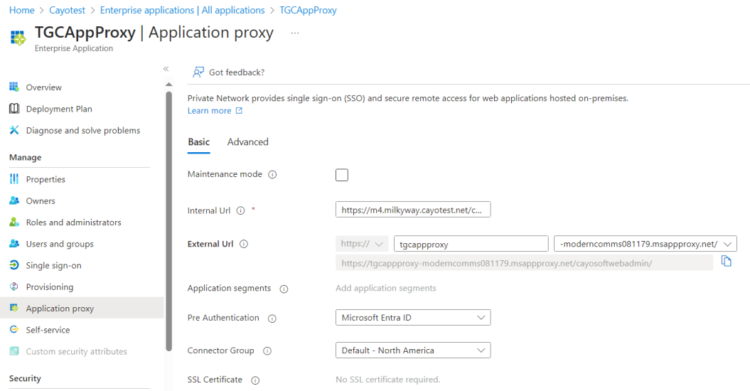Click the sidebar vertical scrollbar

tap(169, 221)
